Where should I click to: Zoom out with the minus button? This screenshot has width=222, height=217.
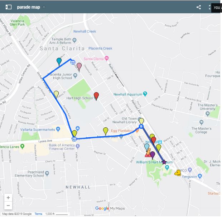point(8,206)
